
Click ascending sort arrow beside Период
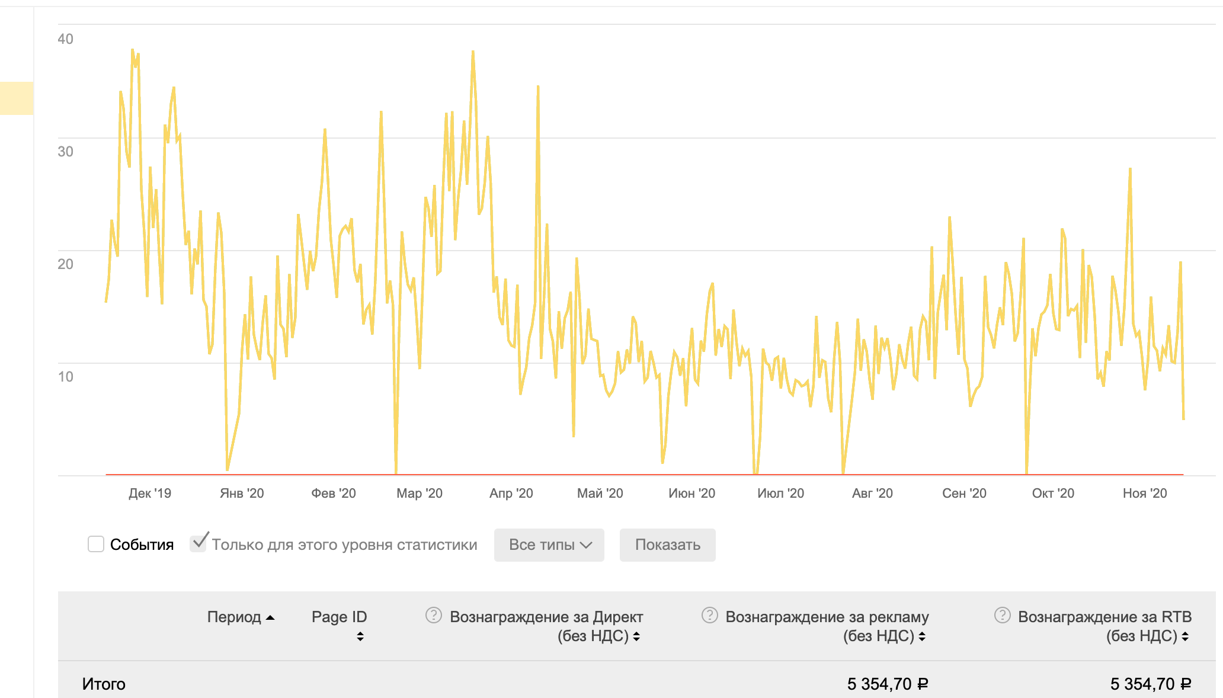click(x=271, y=617)
